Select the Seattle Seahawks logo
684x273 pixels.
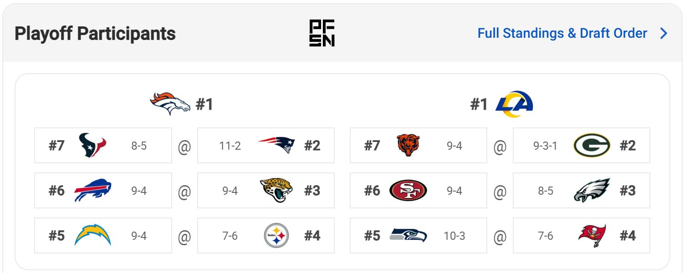(408, 236)
